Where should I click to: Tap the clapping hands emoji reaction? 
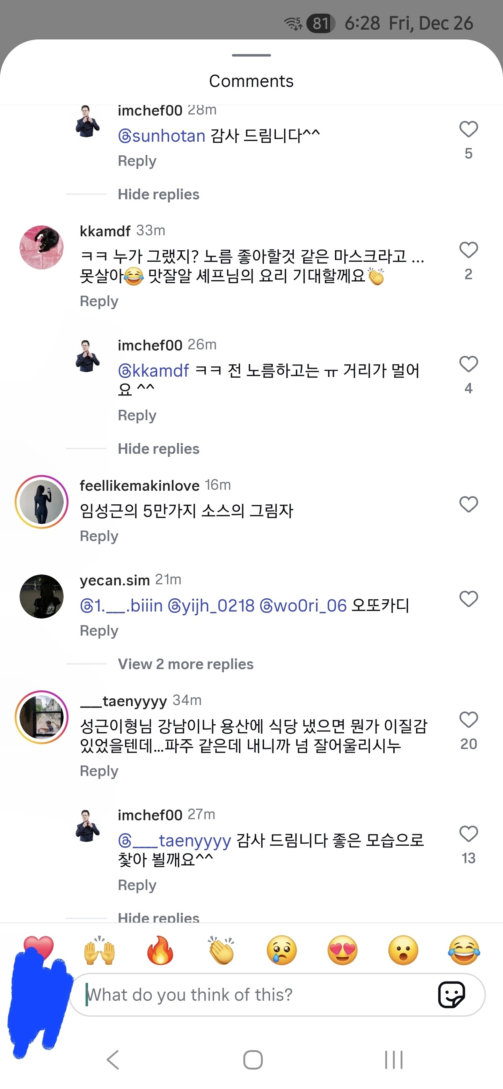click(221, 951)
